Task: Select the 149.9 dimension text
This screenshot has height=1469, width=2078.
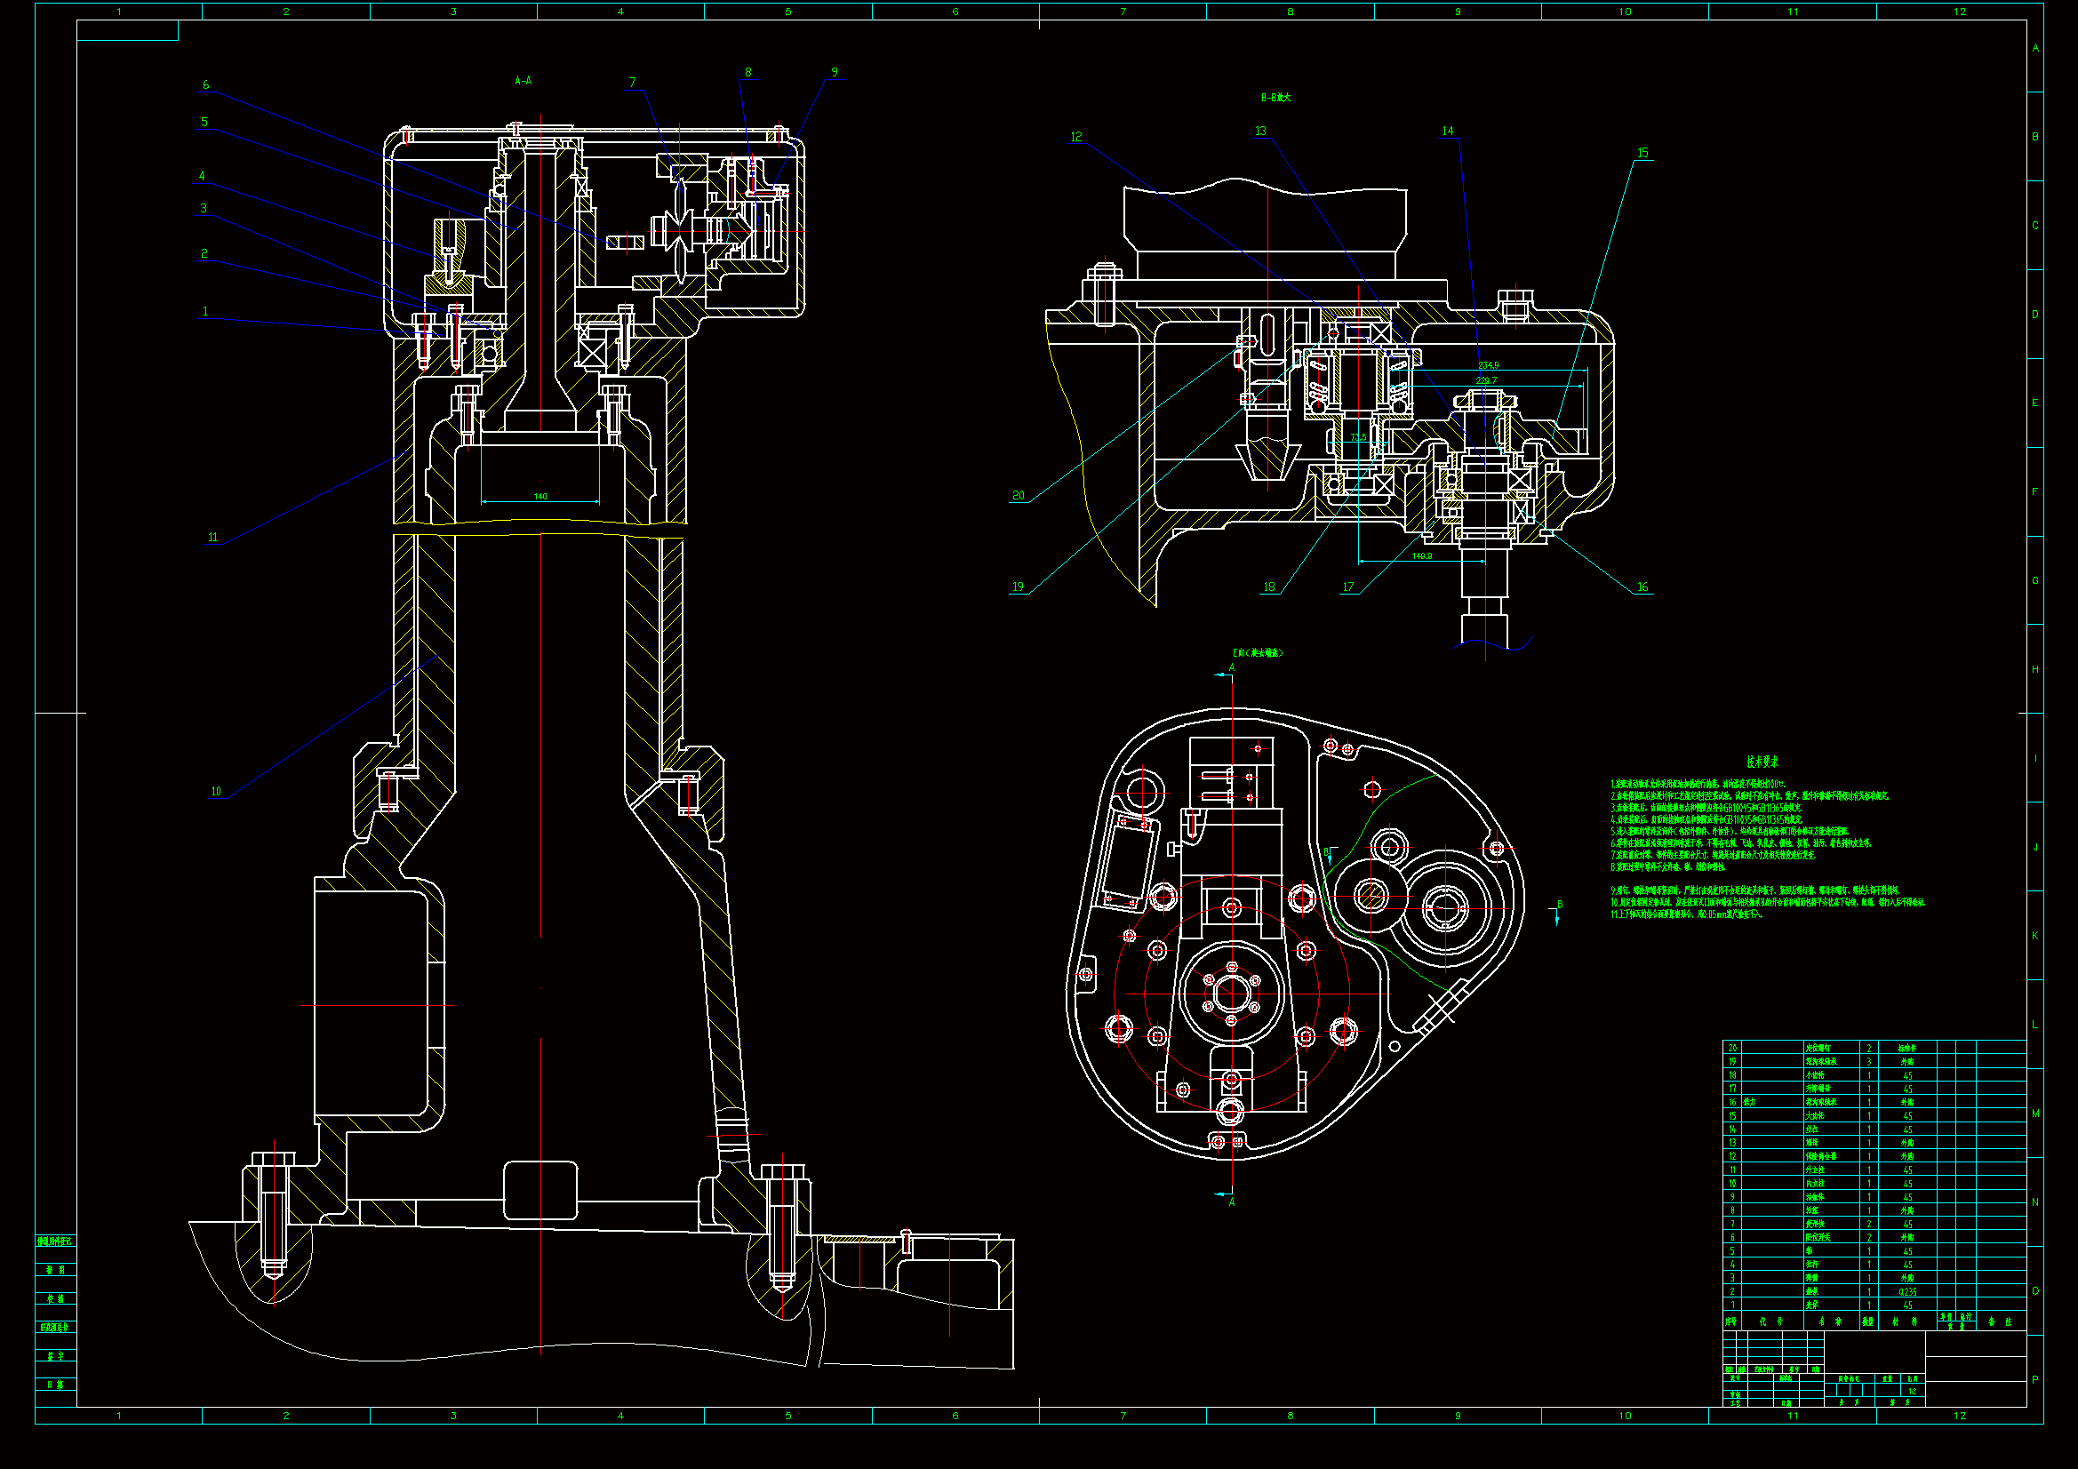Action: pos(1422,556)
